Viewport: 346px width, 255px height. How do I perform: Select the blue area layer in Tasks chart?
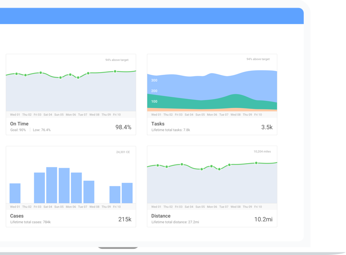tap(212, 86)
